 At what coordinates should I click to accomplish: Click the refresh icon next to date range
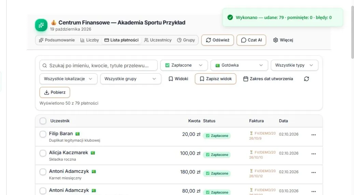306,79
